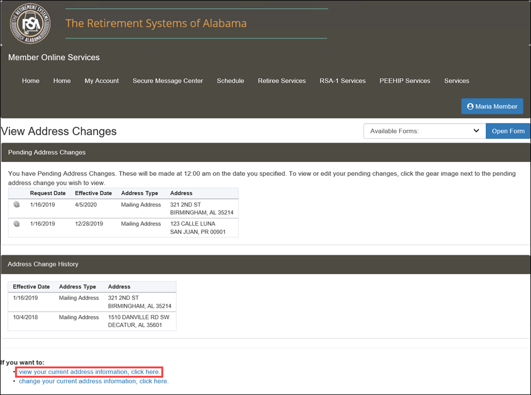Open gear icon for 4/5/2020 pending change
Image resolution: width=531 pixels, height=395 pixels.
point(16,205)
